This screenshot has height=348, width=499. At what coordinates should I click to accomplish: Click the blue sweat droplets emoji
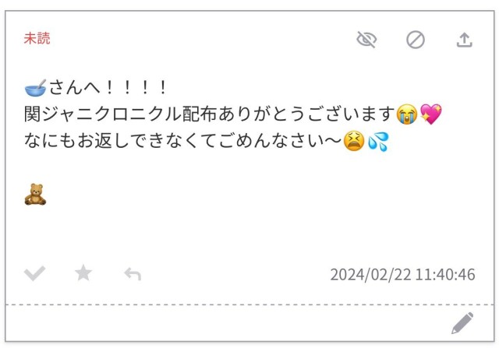(x=378, y=142)
